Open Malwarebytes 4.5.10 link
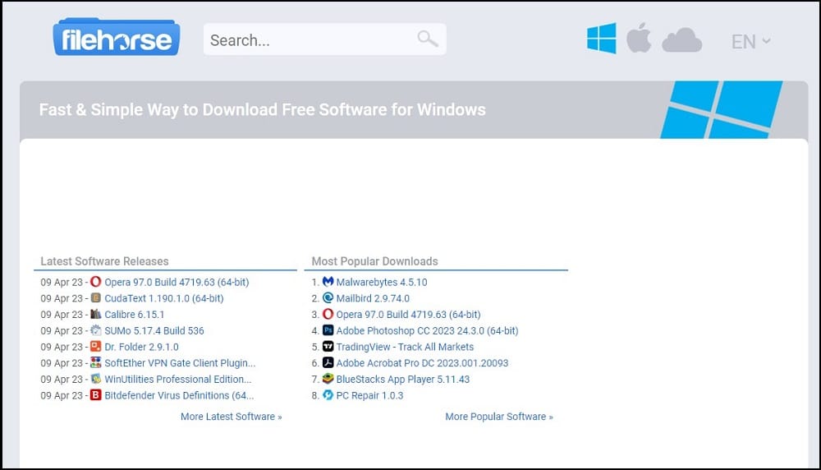The image size is (821, 470). point(382,283)
